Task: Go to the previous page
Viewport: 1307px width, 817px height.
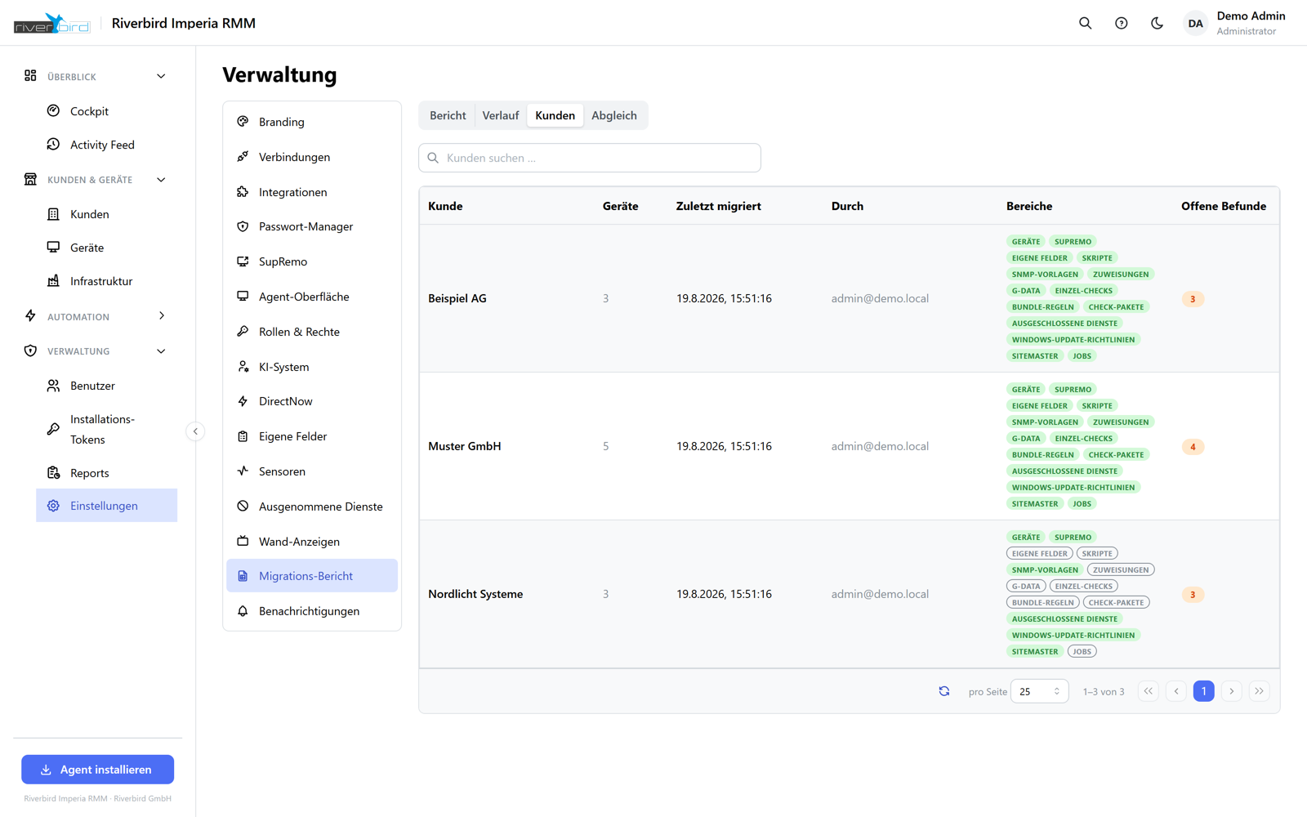Action: [x=1176, y=691]
